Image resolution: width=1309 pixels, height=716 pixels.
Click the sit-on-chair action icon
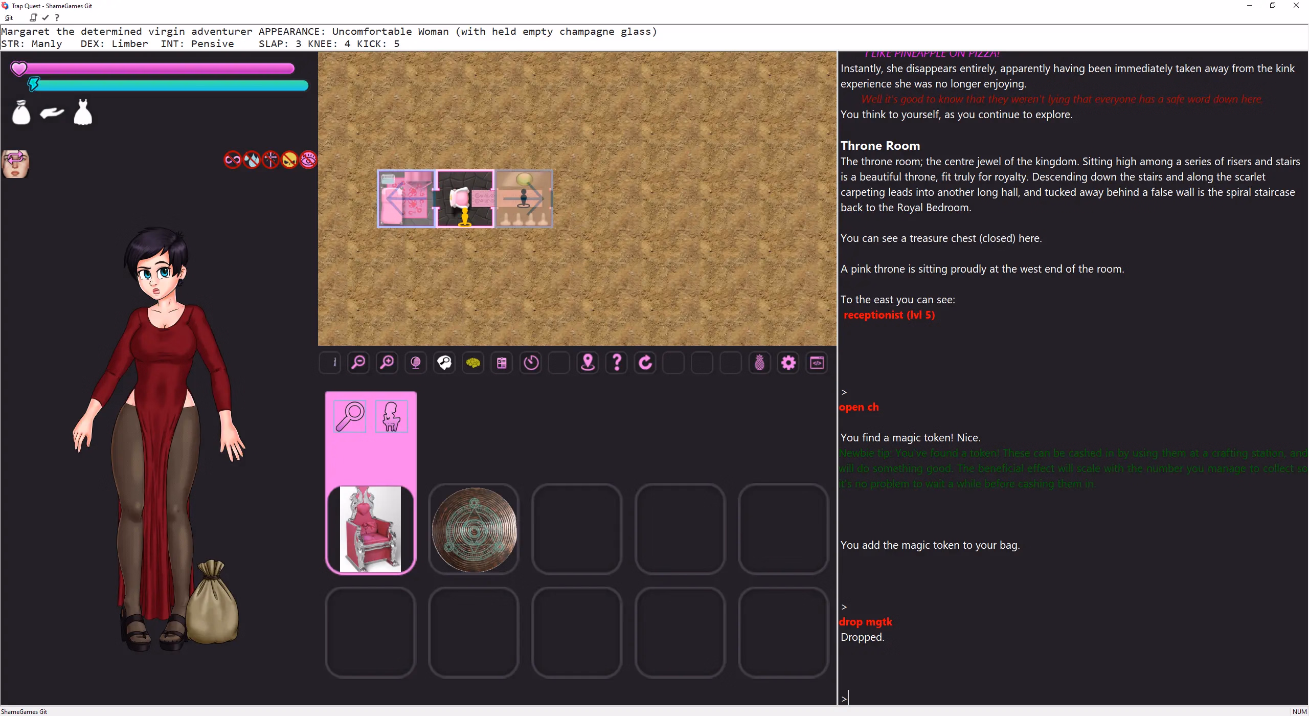(391, 416)
